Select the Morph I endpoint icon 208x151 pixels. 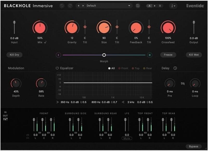coord(58,55)
